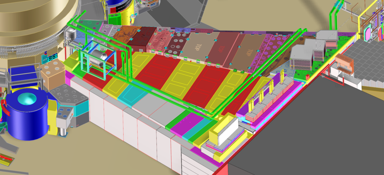Select the tan block with circular holes at left
Viewport: 384px width, 175px height.
click(52, 77)
